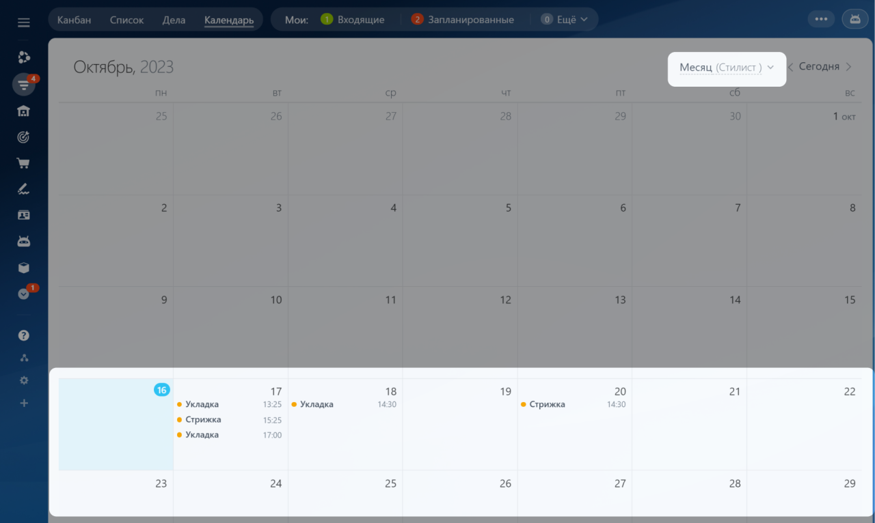Click the robot button in top right

click(855, 19)
